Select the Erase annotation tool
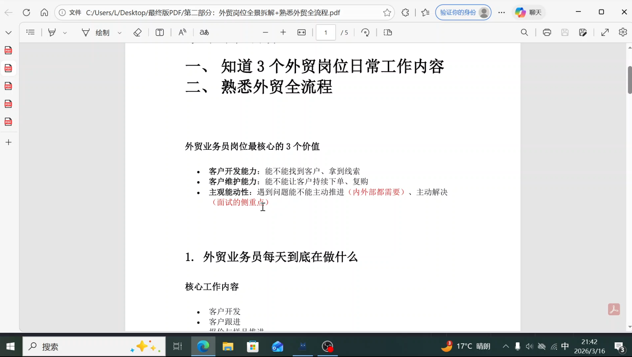 pyautogui.click(x=137, y=32)
